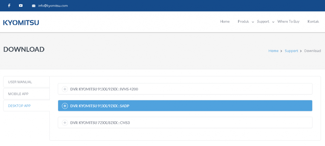Screen dimensions: 325x146
Task: Open the Kontak page
Action: click(313, 22)
